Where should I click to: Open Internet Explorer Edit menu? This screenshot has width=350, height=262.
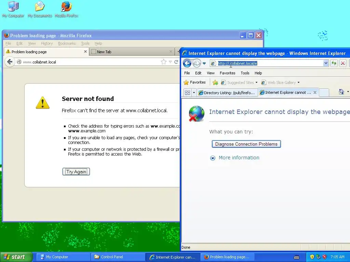pyautogui.click(x=198, y=73)
